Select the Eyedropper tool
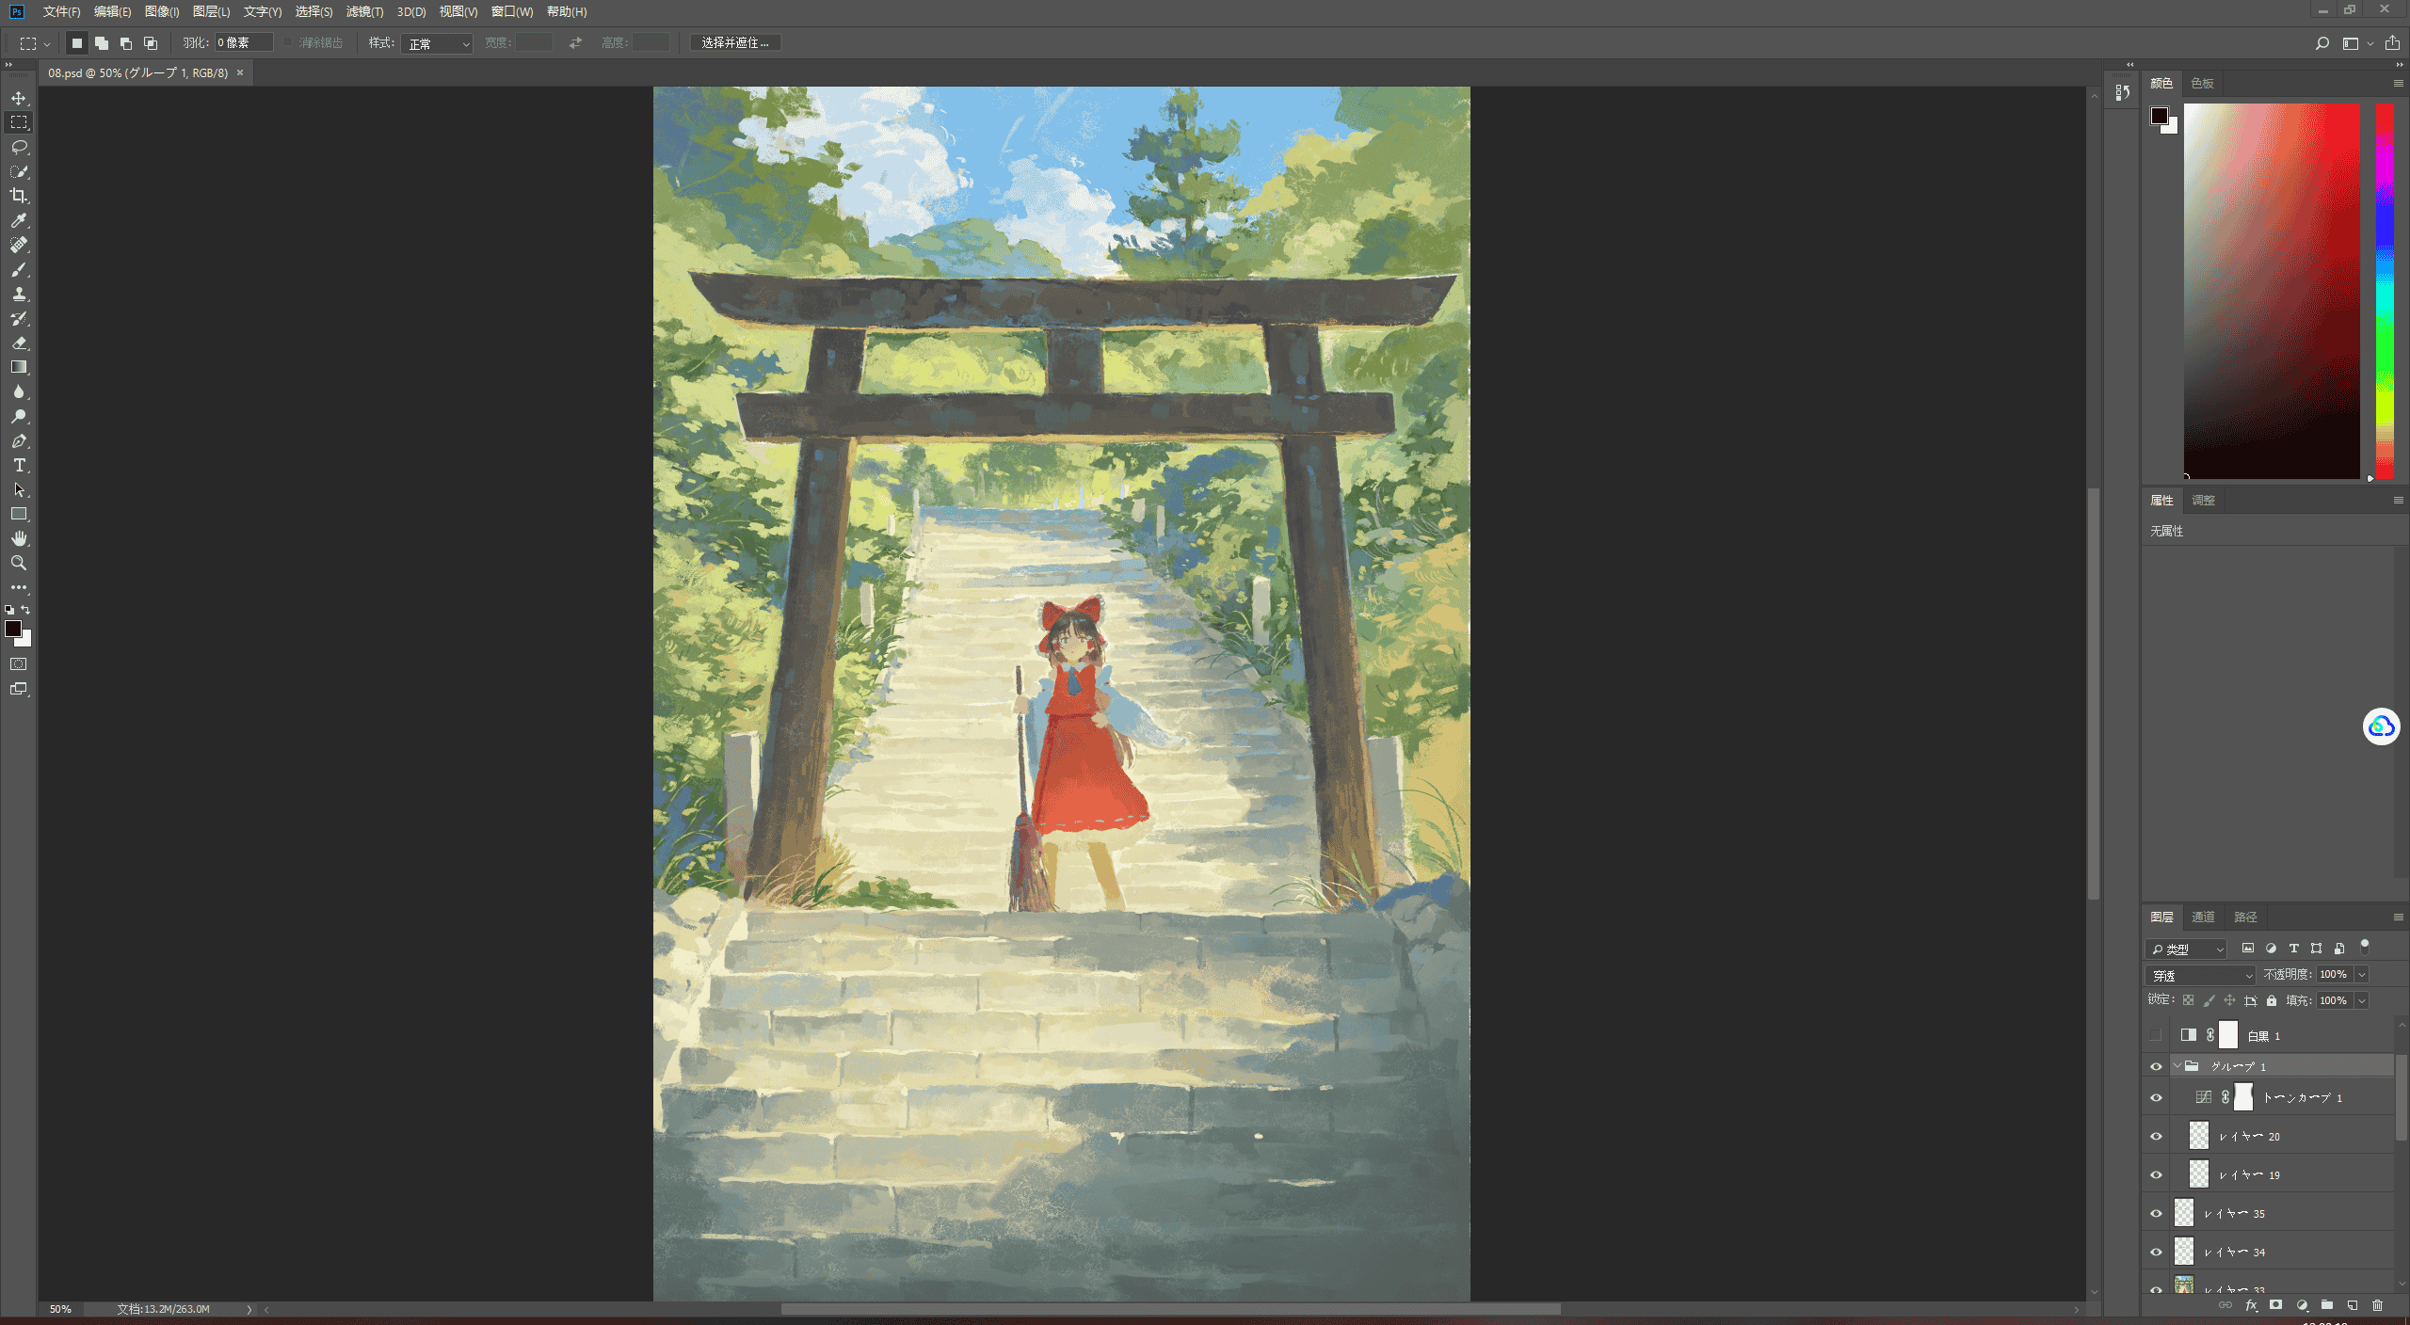This screenshot has width=2410, height=1325. click(19, 220)
